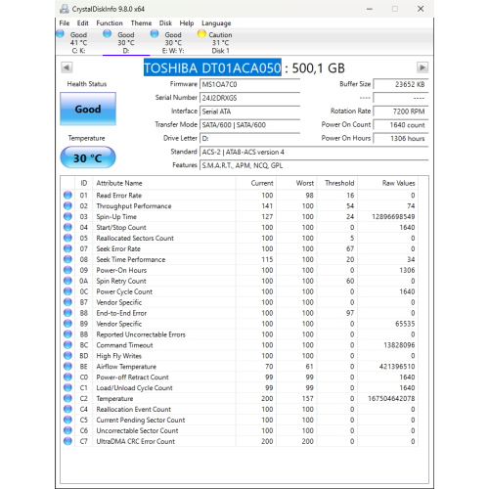Click the Transfer Mode field SATA/600
The height and width of the screenshot is (489, 489).
pos(249,125)
